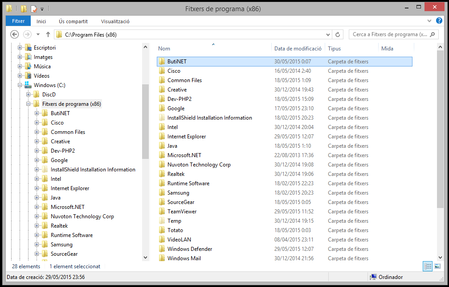
Task: Open the Inici ribbon tab
Action: click(41, 21)
